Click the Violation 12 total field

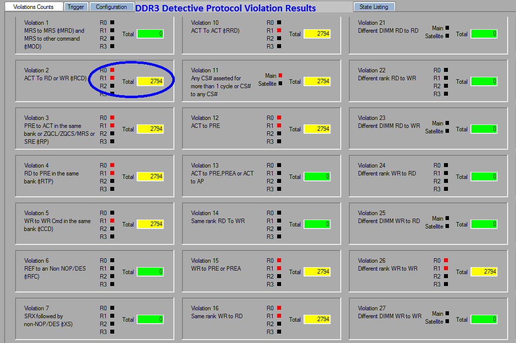pos(317,129)
